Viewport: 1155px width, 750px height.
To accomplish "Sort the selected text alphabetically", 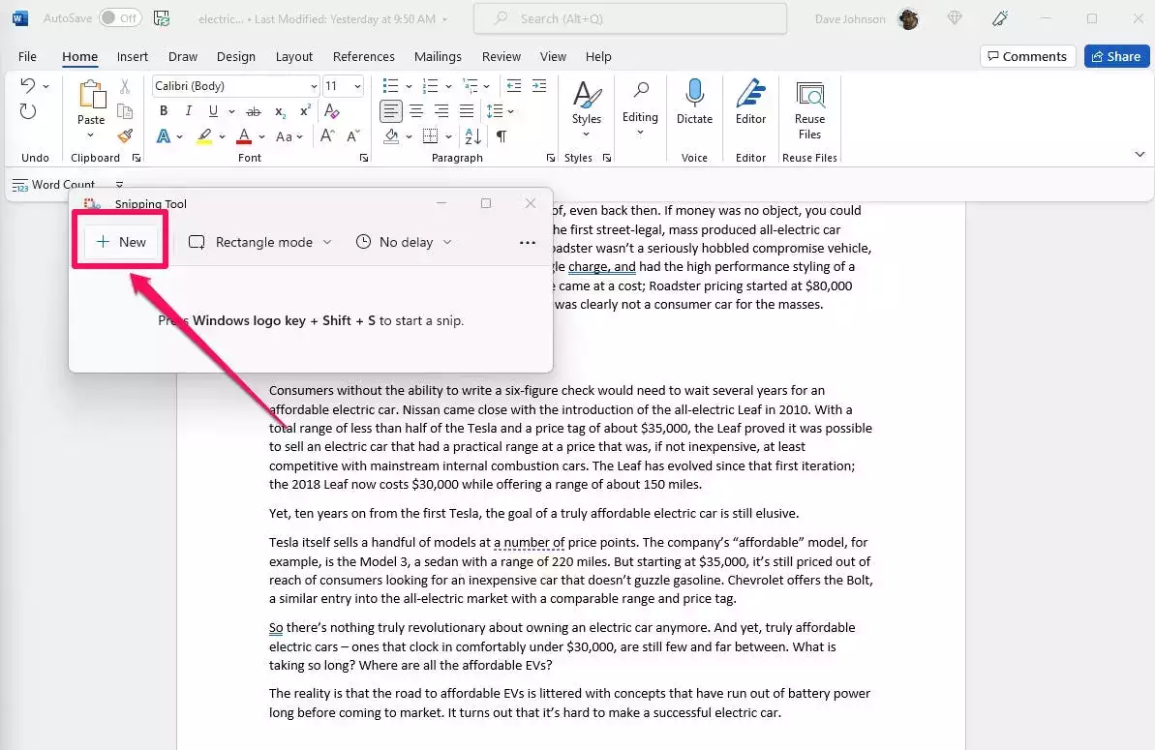I will point(472,136).
